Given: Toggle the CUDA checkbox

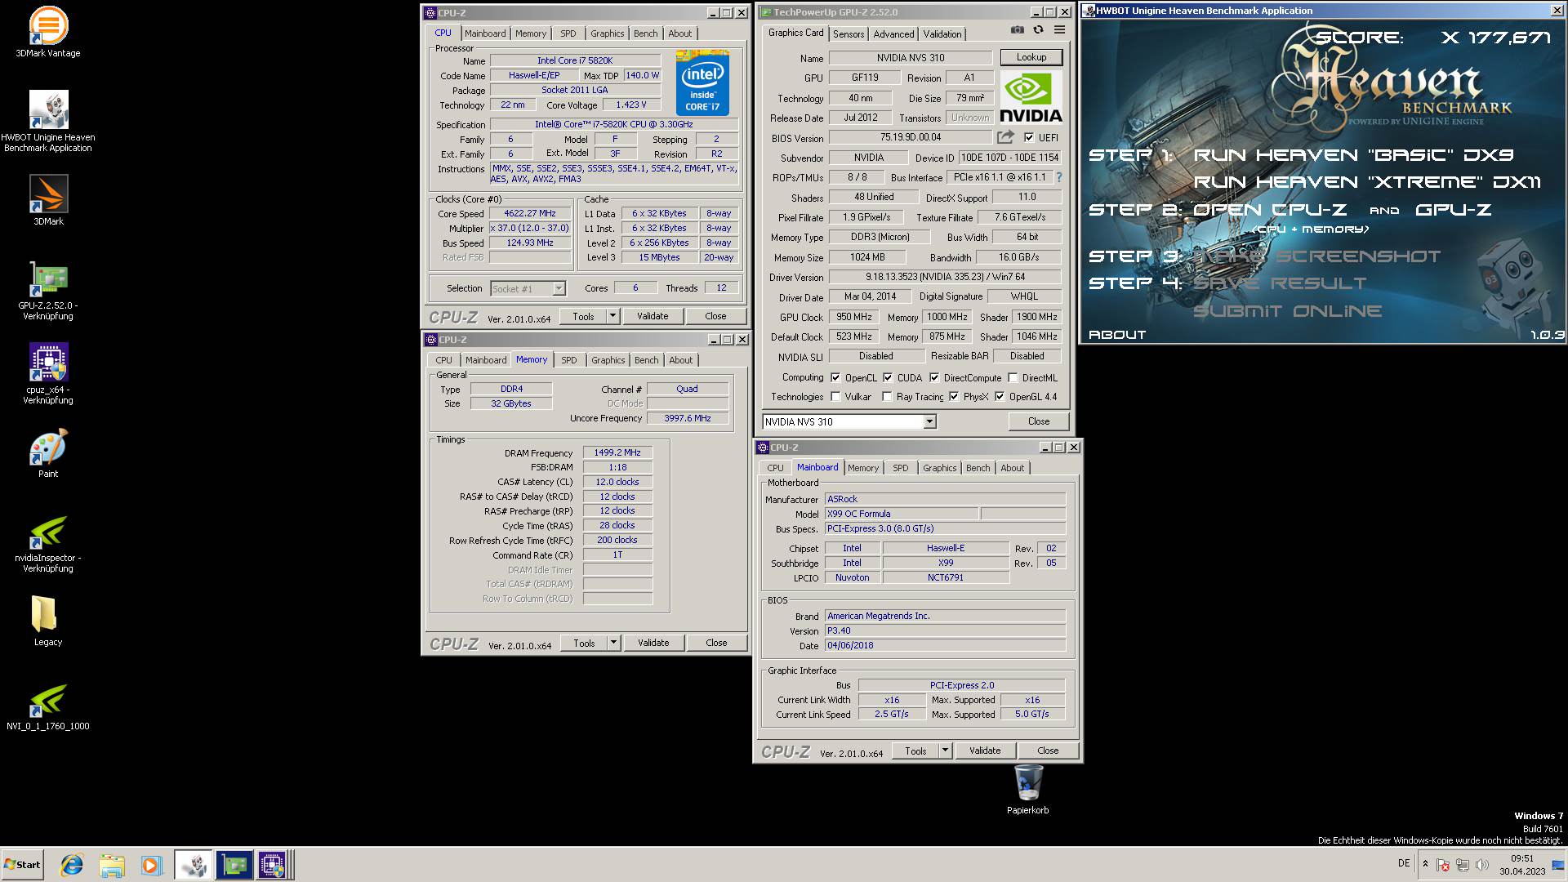Looking at the screenshot, I should 888,377.
